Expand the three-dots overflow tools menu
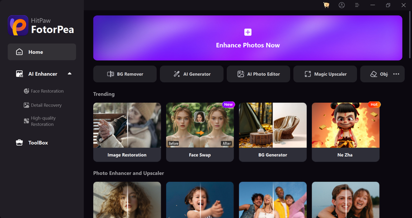This screenshot has height=218, width=412. click(x=396, y=74)
